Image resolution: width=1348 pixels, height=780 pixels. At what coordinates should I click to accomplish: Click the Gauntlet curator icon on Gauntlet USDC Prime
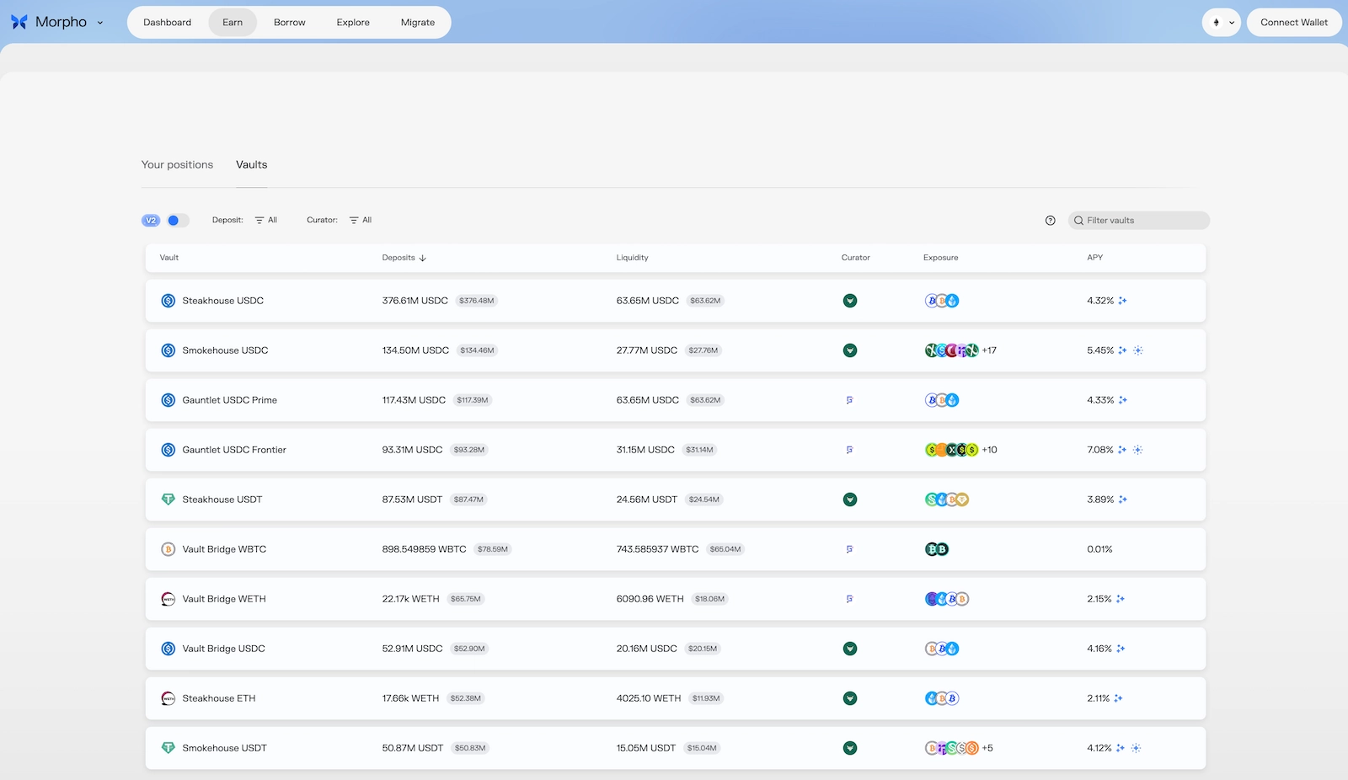[850, 400]
